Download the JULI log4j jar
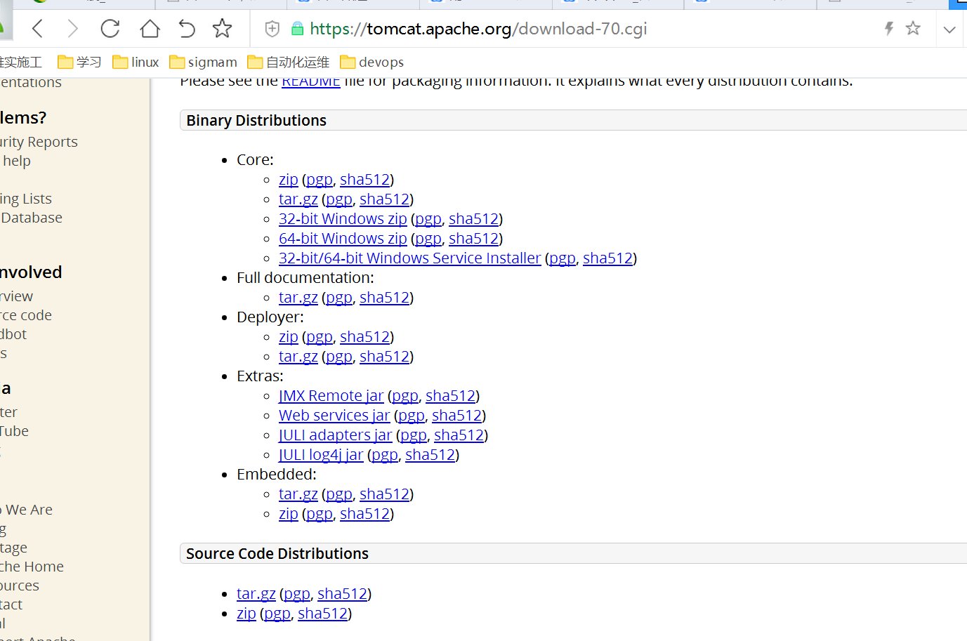The width and height of the screenshot is (967, 641). [321, 455]
